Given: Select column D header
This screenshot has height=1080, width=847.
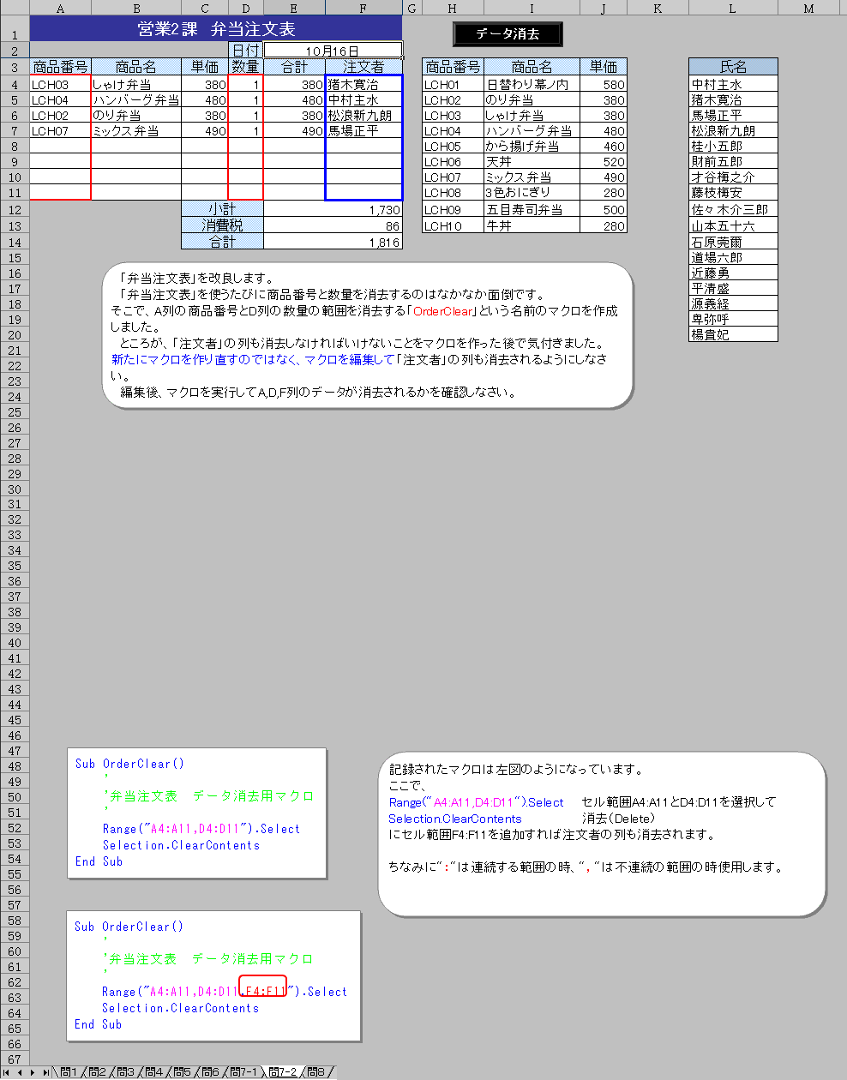Looking at the screenshot, I should click(245, 8).
